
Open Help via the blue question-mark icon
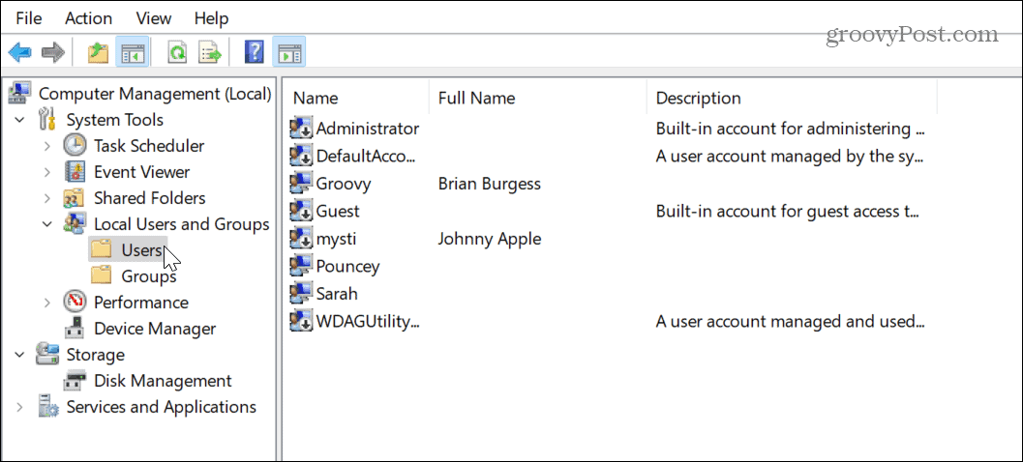(255, 52)
